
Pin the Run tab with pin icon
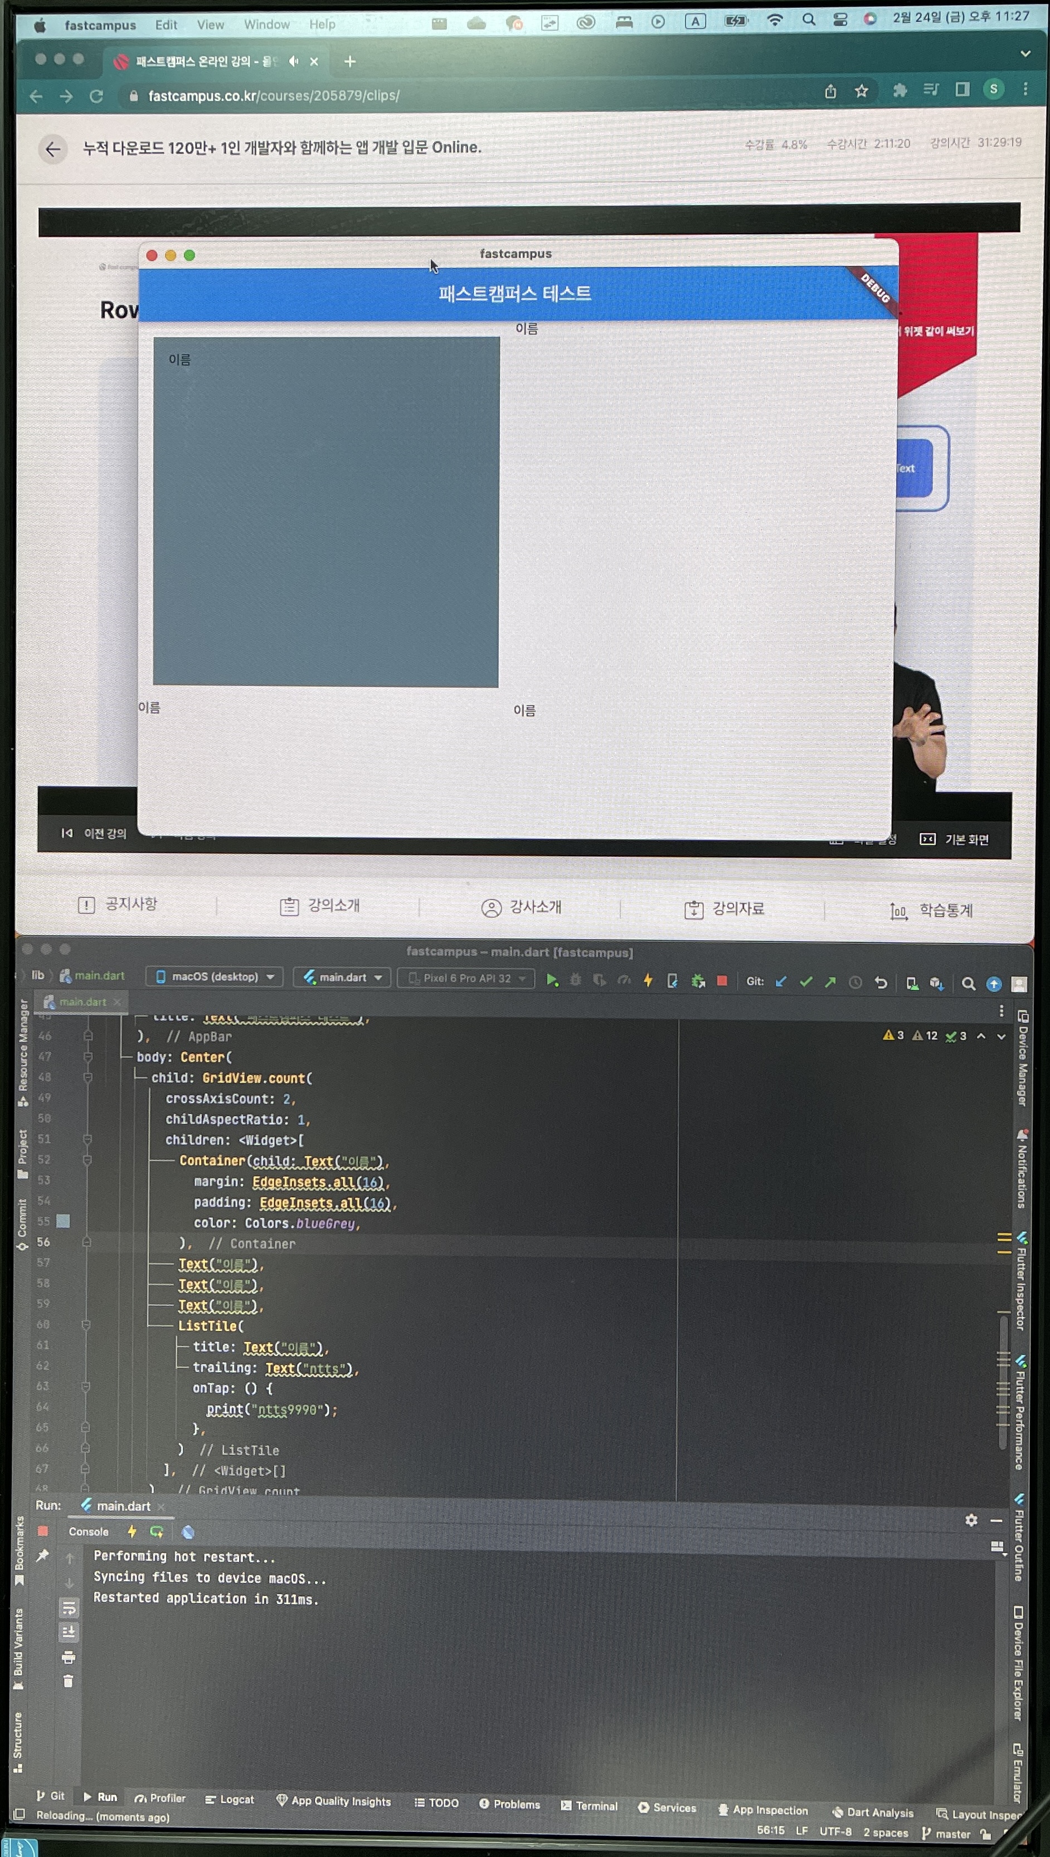point(42,1555)
